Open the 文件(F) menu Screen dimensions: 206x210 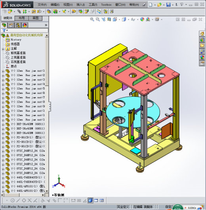(x=42, y=5)
